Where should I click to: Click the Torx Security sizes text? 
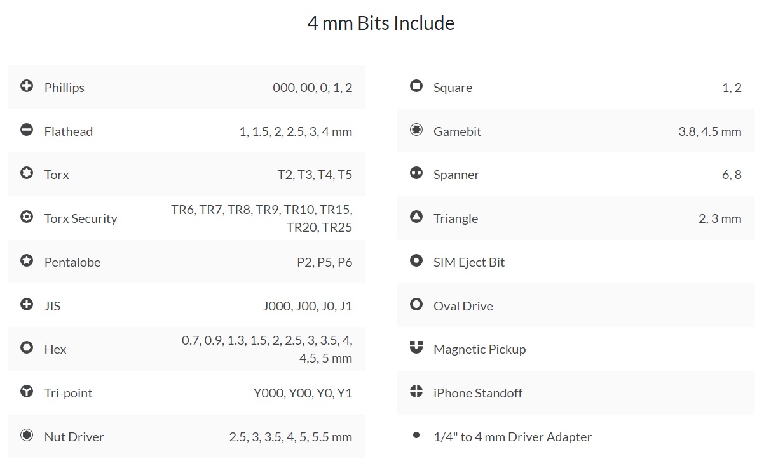(x=262, y=218)
